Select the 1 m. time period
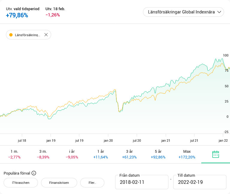230x194 pixels. (14, 154)
